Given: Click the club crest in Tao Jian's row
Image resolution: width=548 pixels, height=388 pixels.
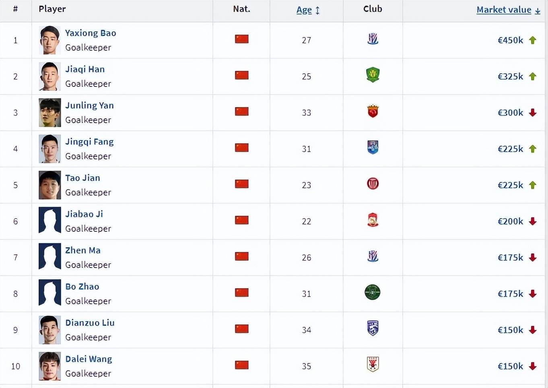Looking at the screenshot, I should (x=373, y=184).
